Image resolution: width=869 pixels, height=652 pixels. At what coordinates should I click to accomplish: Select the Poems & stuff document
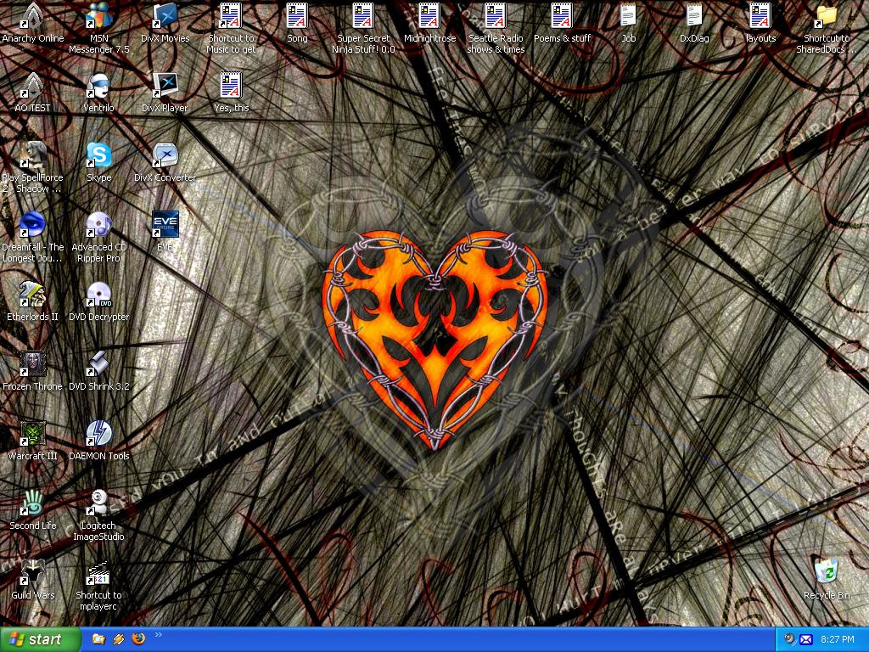(562, 16)
